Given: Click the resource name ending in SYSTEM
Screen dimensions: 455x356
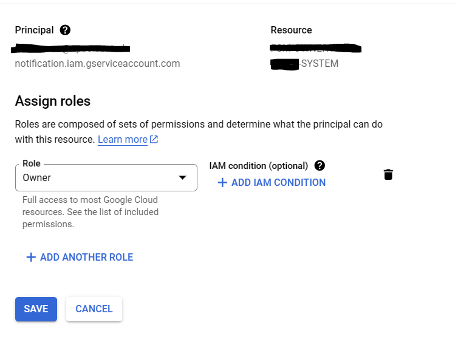Looking at the screenshot, I should click(304, 64).
